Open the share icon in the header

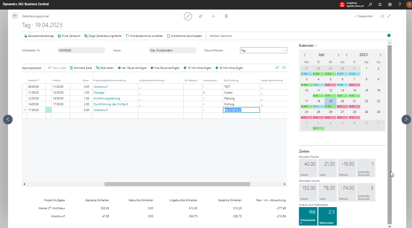(x=201, y=16)
